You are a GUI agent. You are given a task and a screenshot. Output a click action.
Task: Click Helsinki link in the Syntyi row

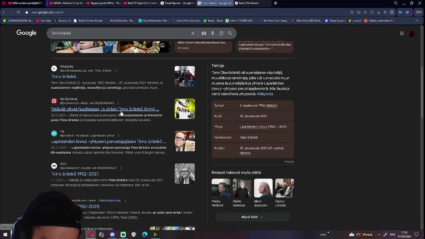point(272,106)
